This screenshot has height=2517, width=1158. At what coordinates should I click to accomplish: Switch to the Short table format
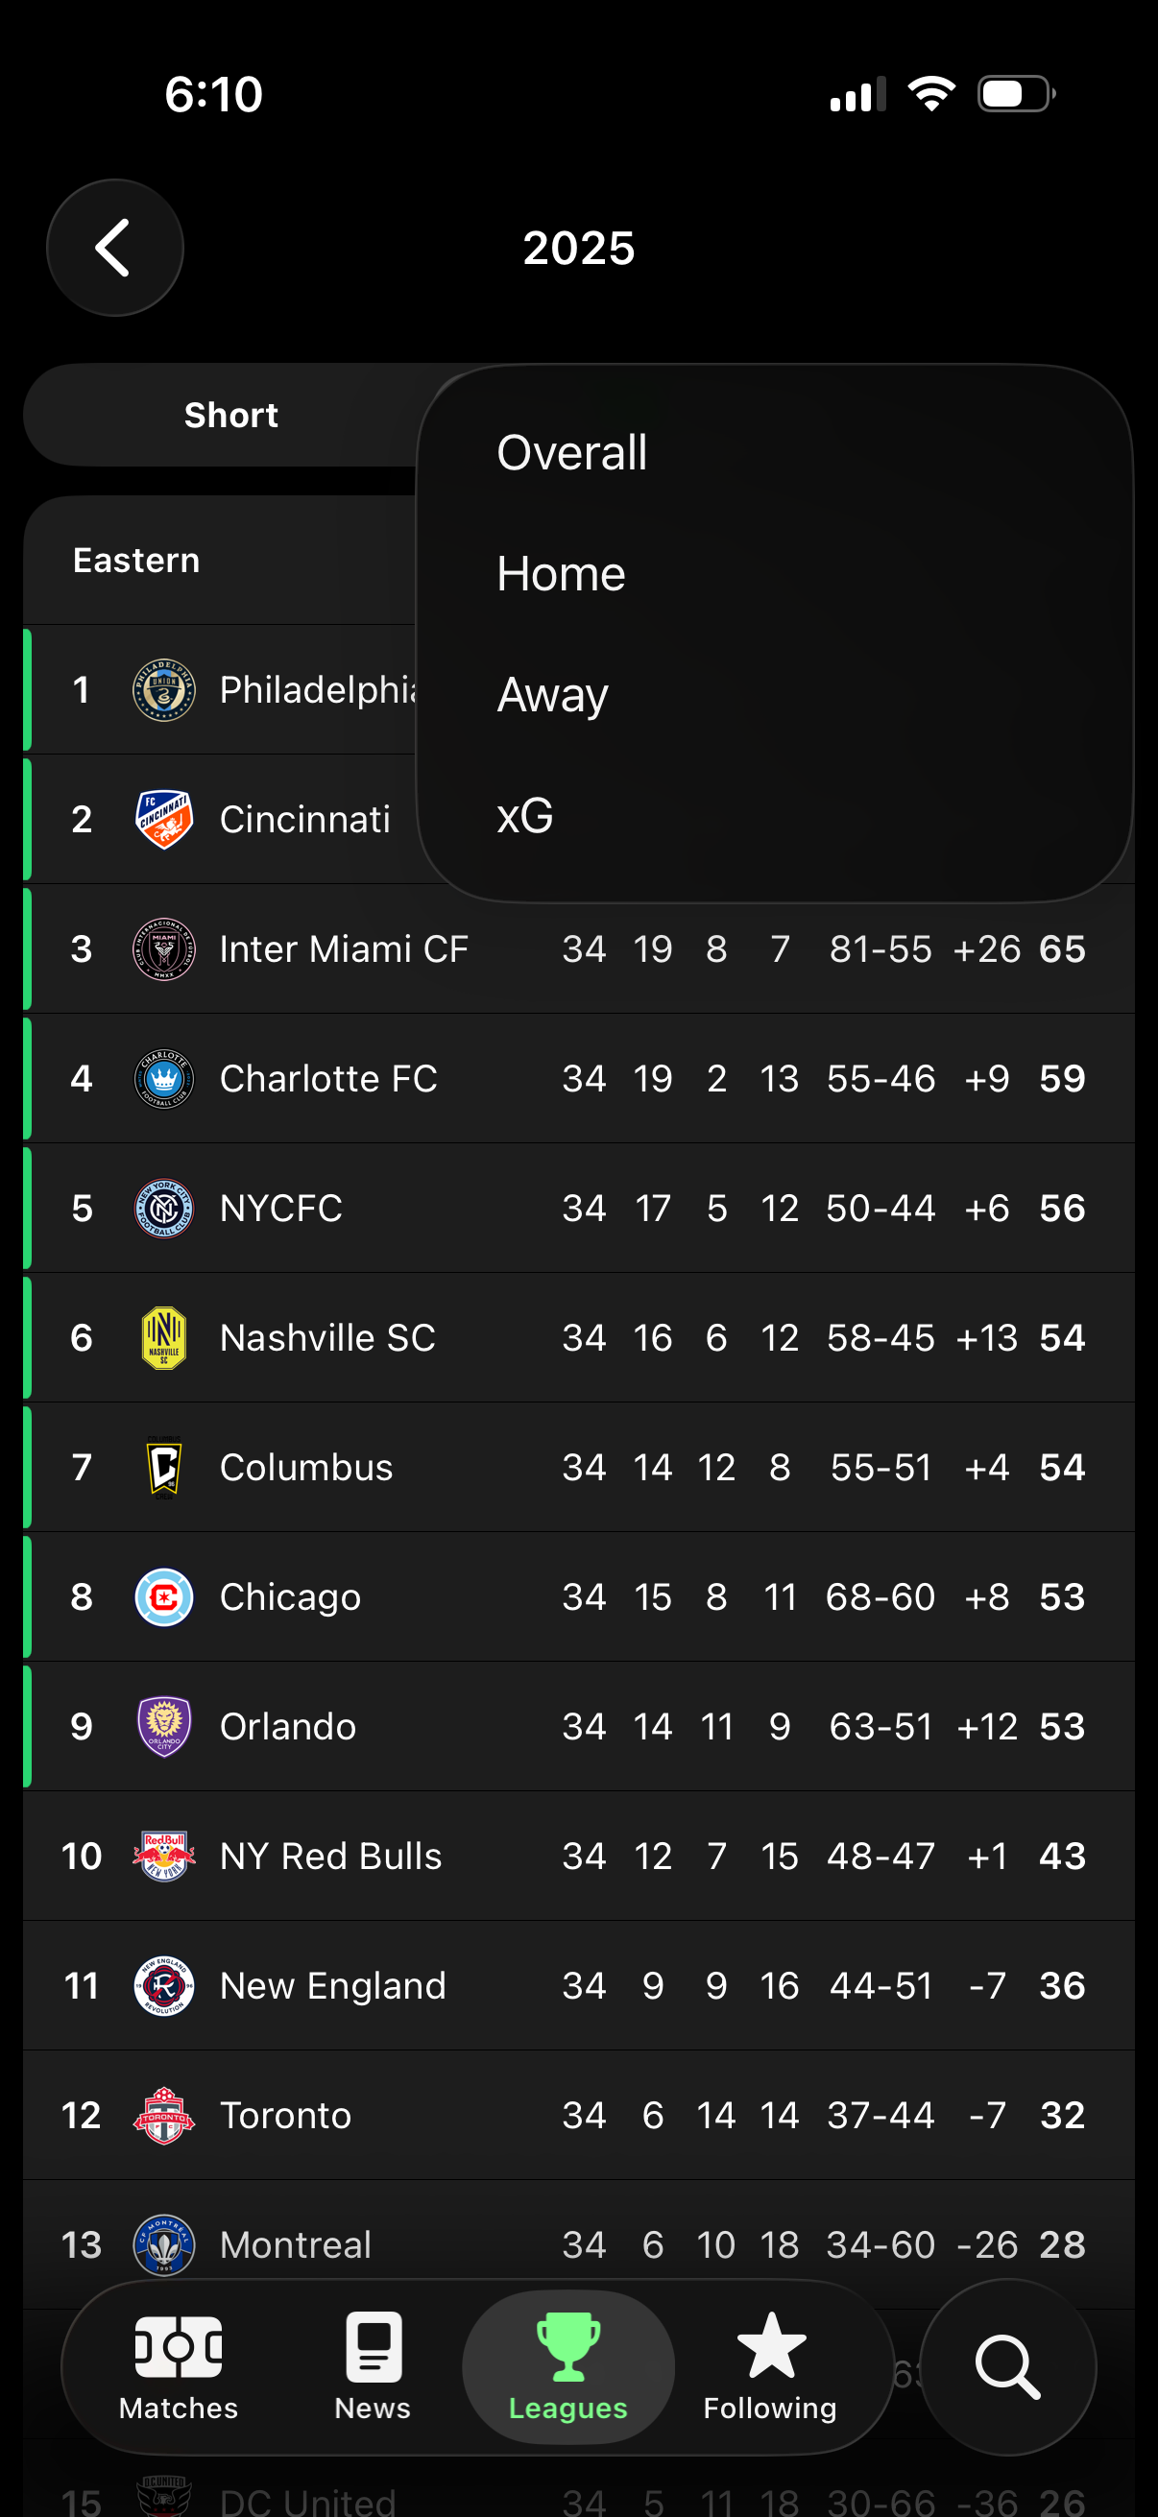(231, 415)
